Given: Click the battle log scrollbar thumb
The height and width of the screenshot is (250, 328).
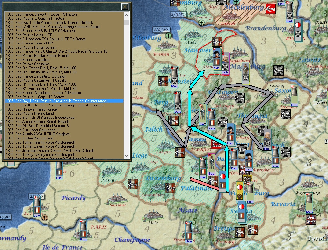Looking at the screenshot, I should click(126, 23).
